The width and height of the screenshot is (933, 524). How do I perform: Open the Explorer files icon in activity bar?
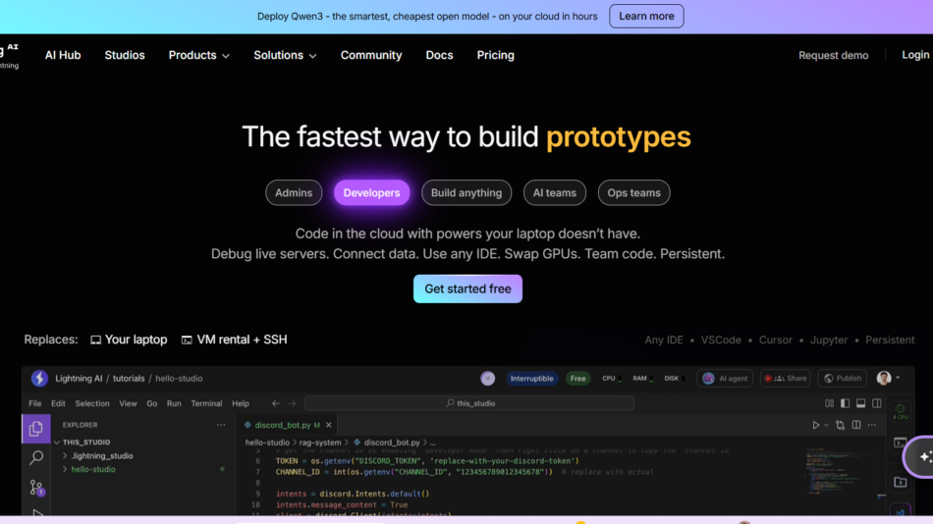[x=35, y=429]
